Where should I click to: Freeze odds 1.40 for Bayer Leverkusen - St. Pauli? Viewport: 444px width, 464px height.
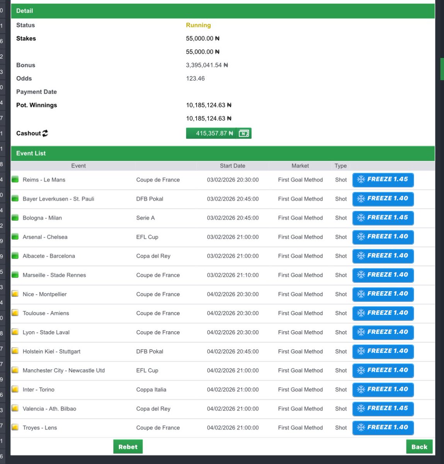pos(383,199)
